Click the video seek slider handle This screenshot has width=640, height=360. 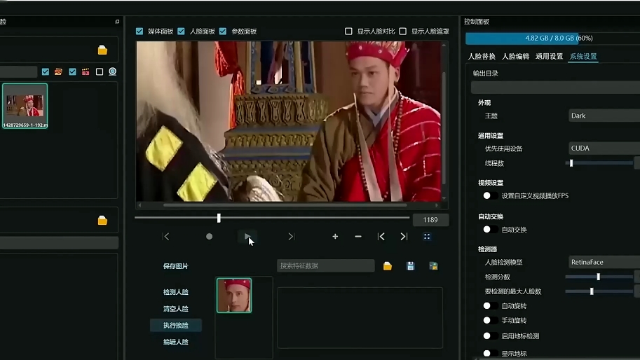[219, 218]
